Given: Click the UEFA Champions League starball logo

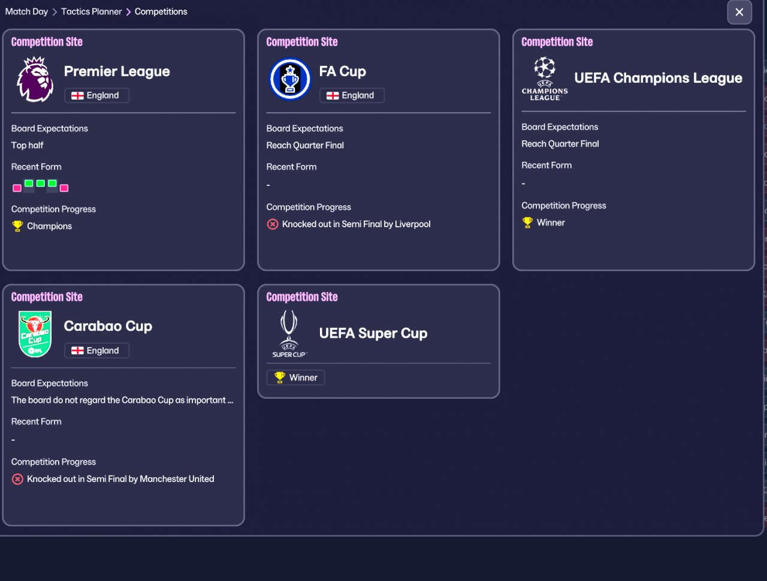Looking at the screenshot, I should click(x=545, y=79).
